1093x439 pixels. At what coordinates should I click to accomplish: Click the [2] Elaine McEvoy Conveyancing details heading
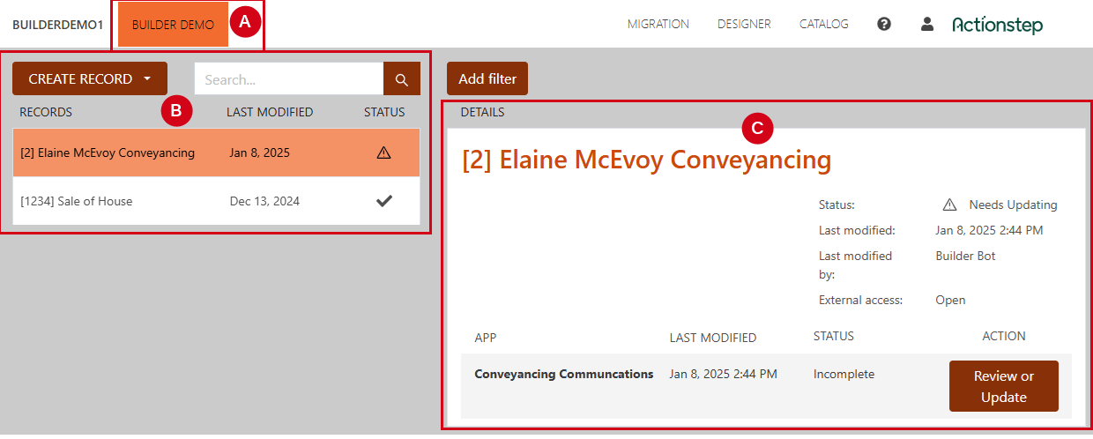(x=647, y=160)
